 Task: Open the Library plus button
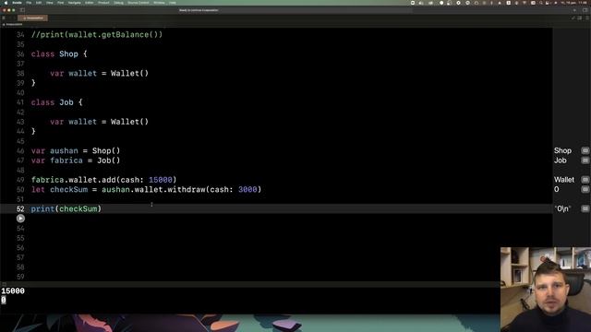[574, 10]
